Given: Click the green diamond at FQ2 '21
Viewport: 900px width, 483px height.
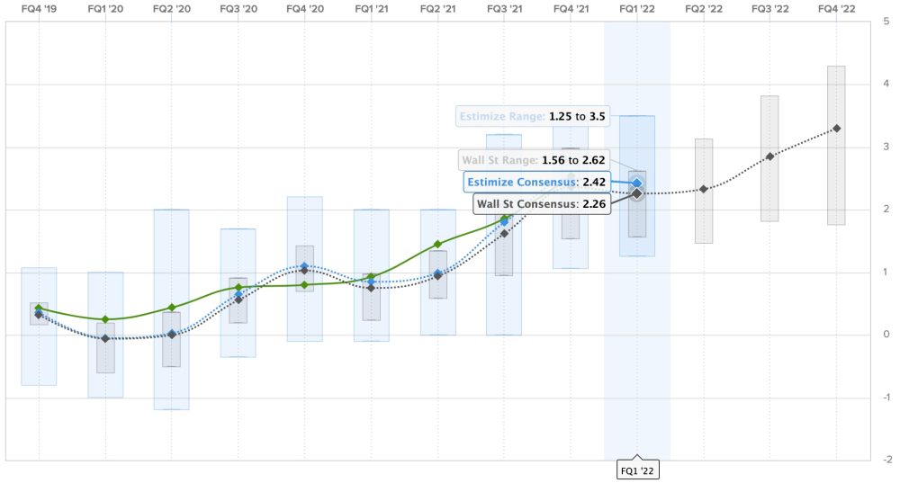Looking at the screenshot, I should point(437,244).
